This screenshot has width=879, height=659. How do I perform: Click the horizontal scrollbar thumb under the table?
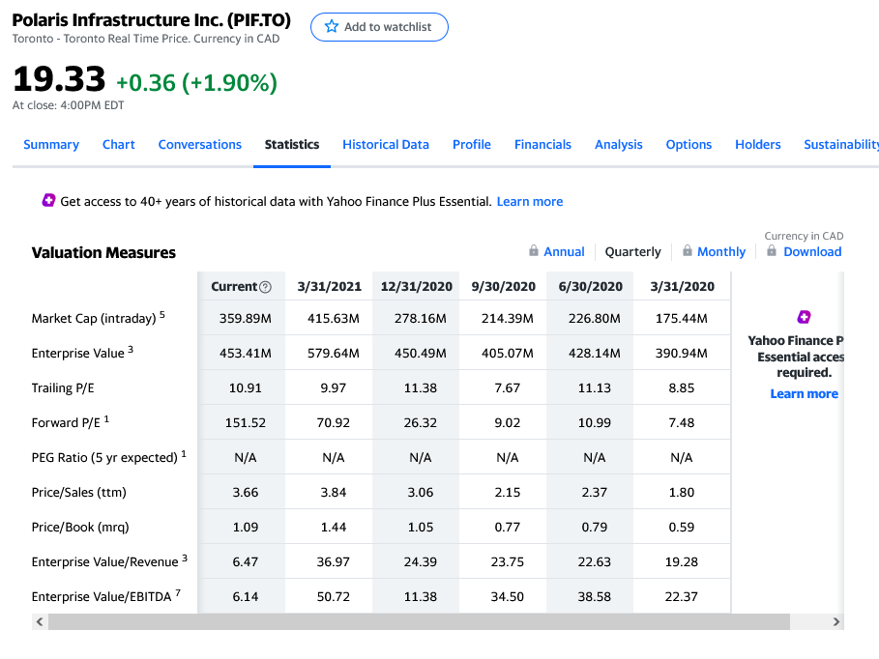coord(419,621)
